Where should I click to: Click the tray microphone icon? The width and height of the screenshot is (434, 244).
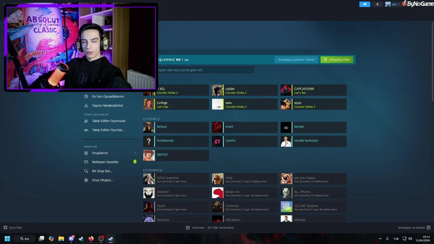pyautogui.click(x=387, y=239)
